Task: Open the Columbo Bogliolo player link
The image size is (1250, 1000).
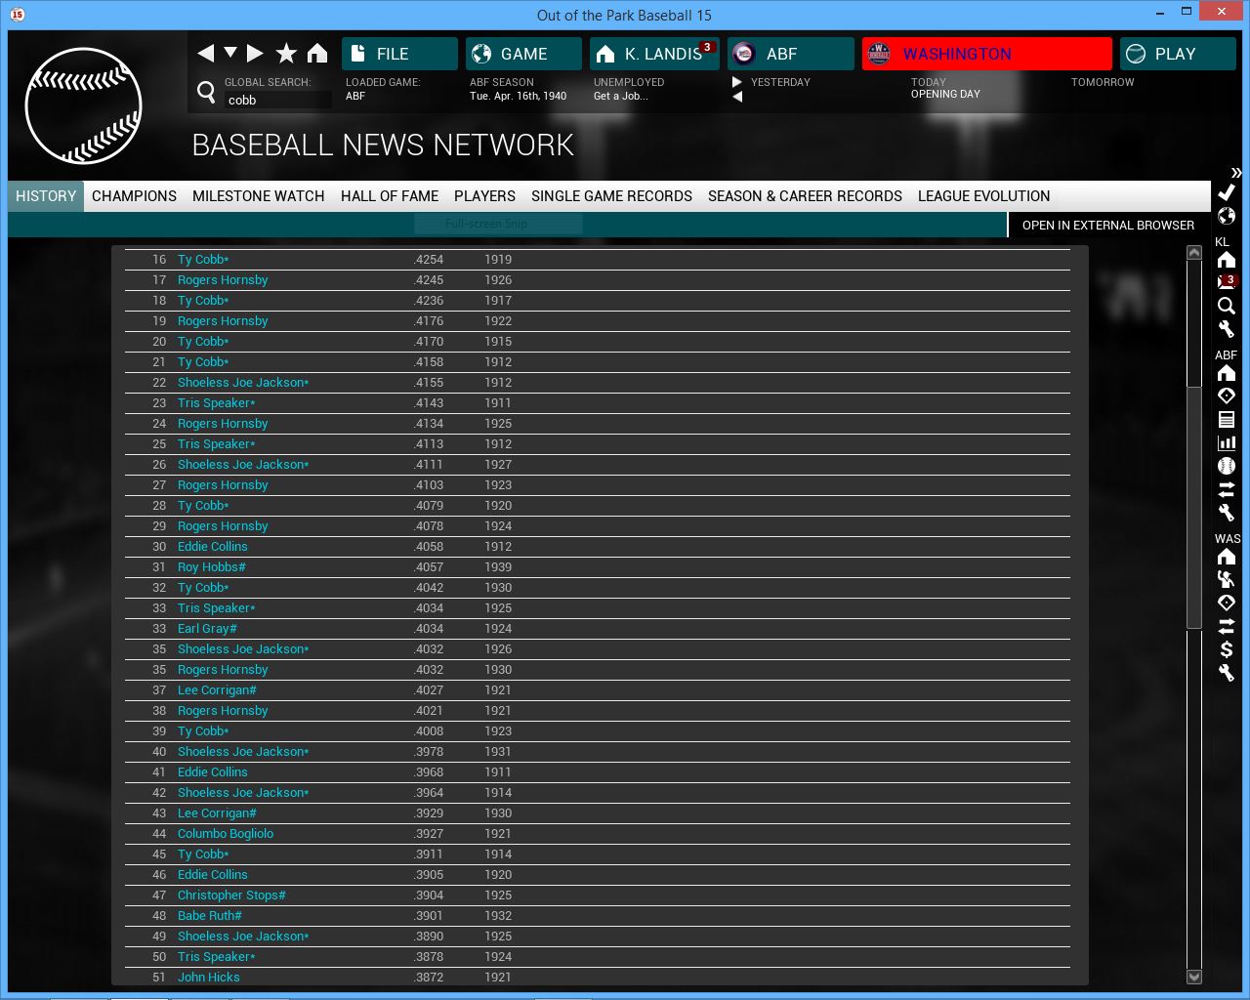Action: point(226,833)
